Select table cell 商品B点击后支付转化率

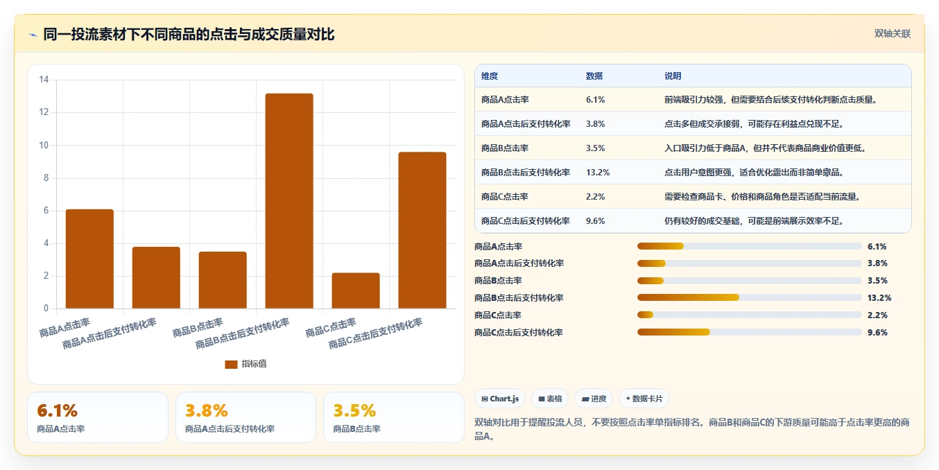point(526,173)
